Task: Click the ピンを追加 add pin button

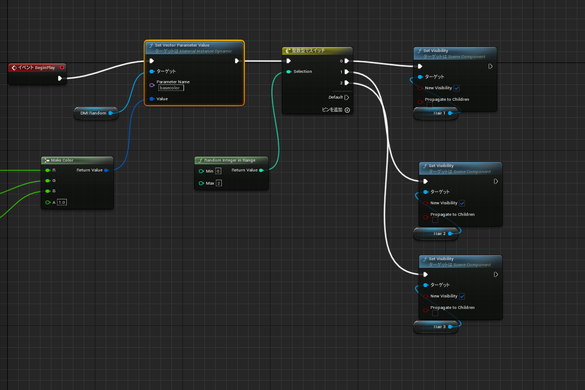Action: [347, 110]
